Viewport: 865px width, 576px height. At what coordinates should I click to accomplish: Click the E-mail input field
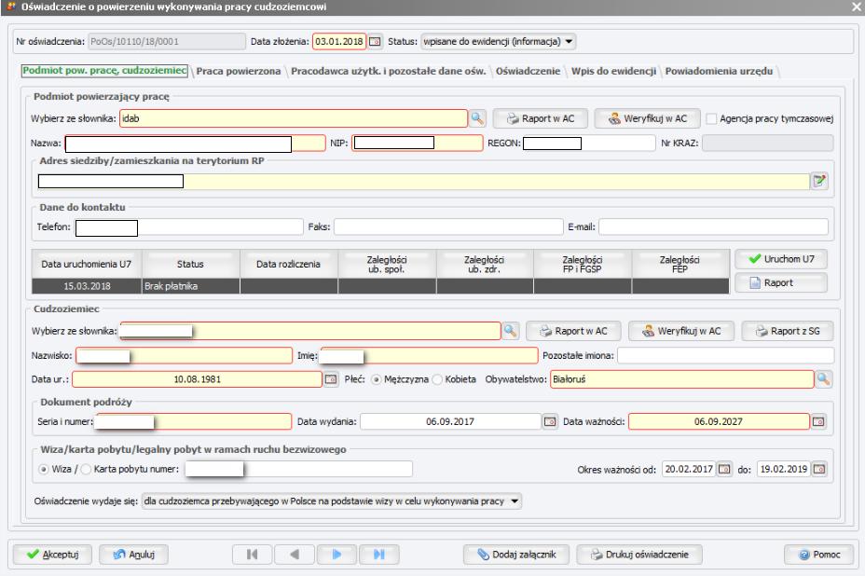pos(713,226)
